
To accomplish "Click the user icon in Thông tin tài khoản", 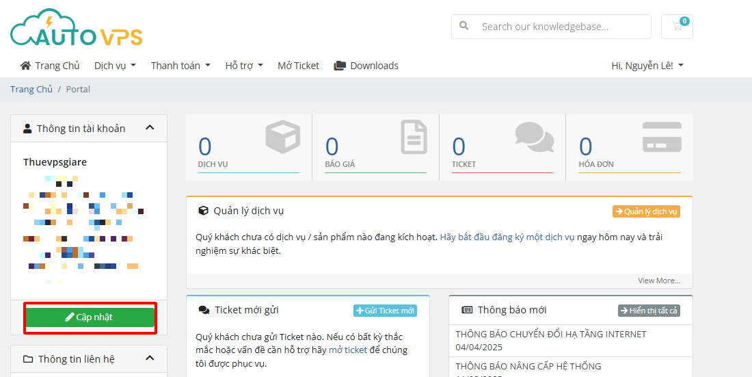I will pyautogui.click(x=27, y=128).
